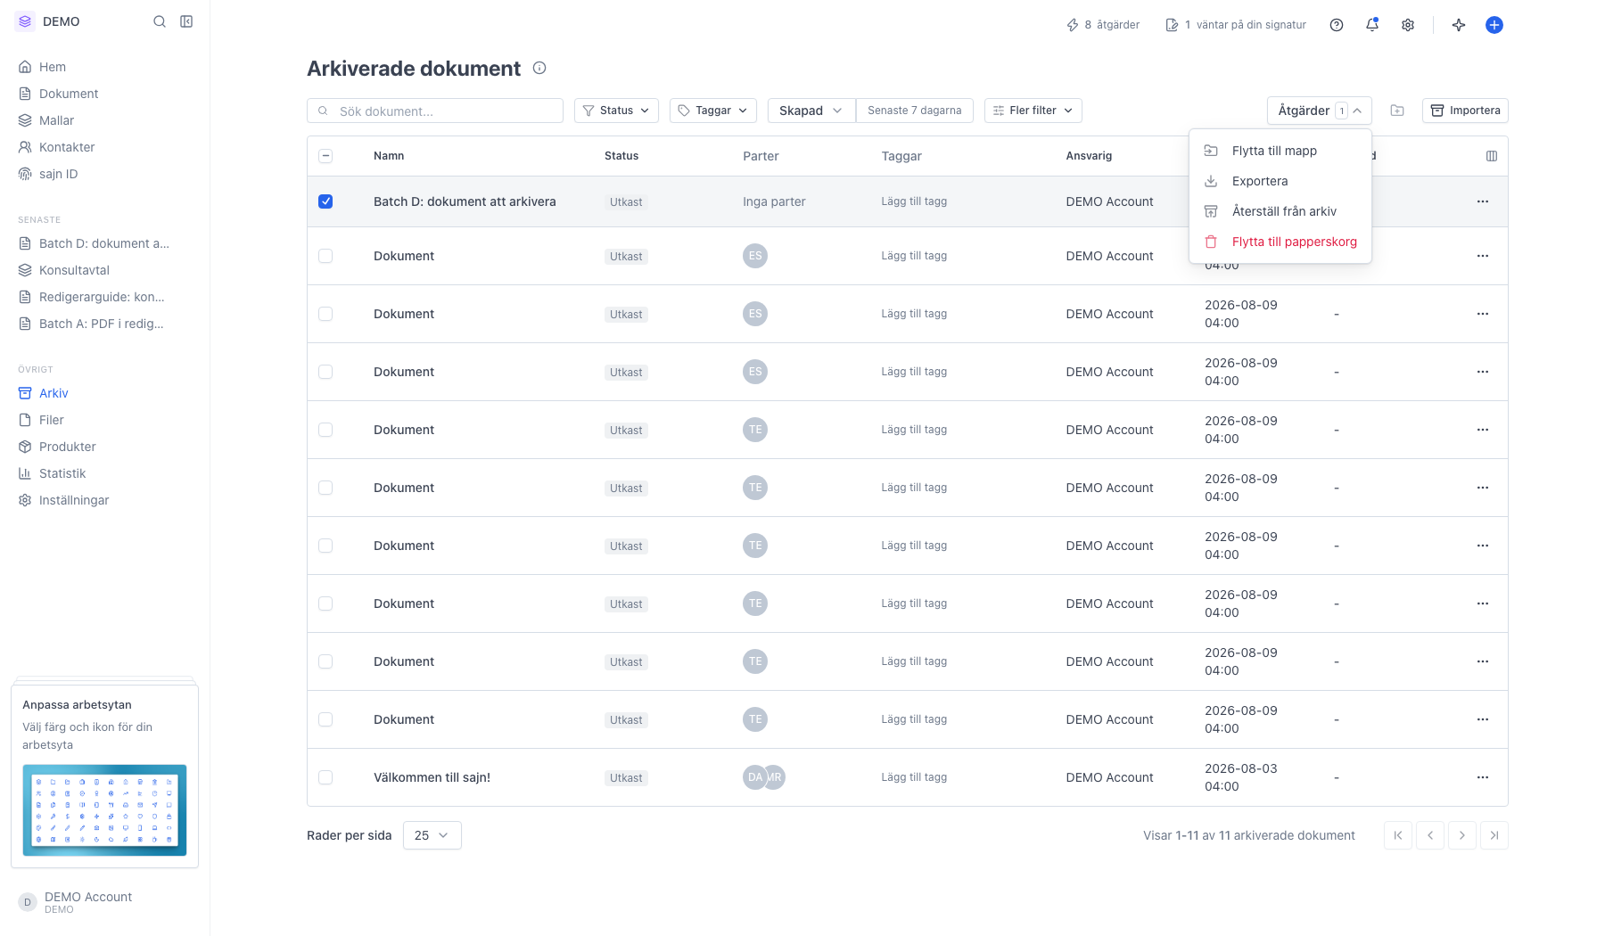This screenshot has height=936, width=1605.
Task: Click Senaste 7 dagarna filter value
Action: click(914, 111)
